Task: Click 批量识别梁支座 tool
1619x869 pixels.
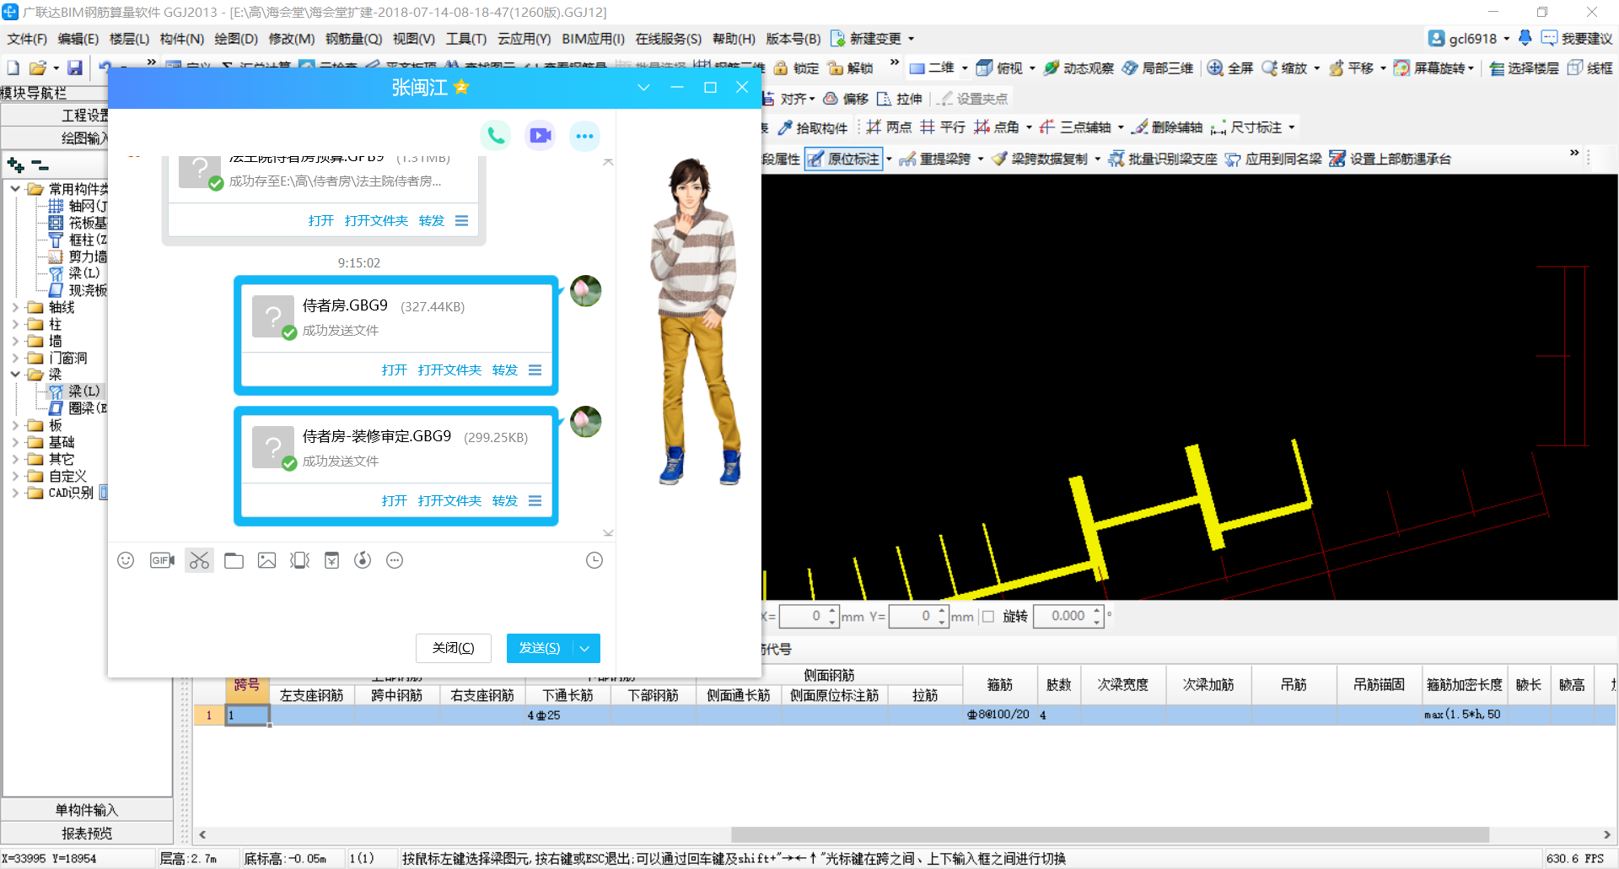Action: (1163, 159)
